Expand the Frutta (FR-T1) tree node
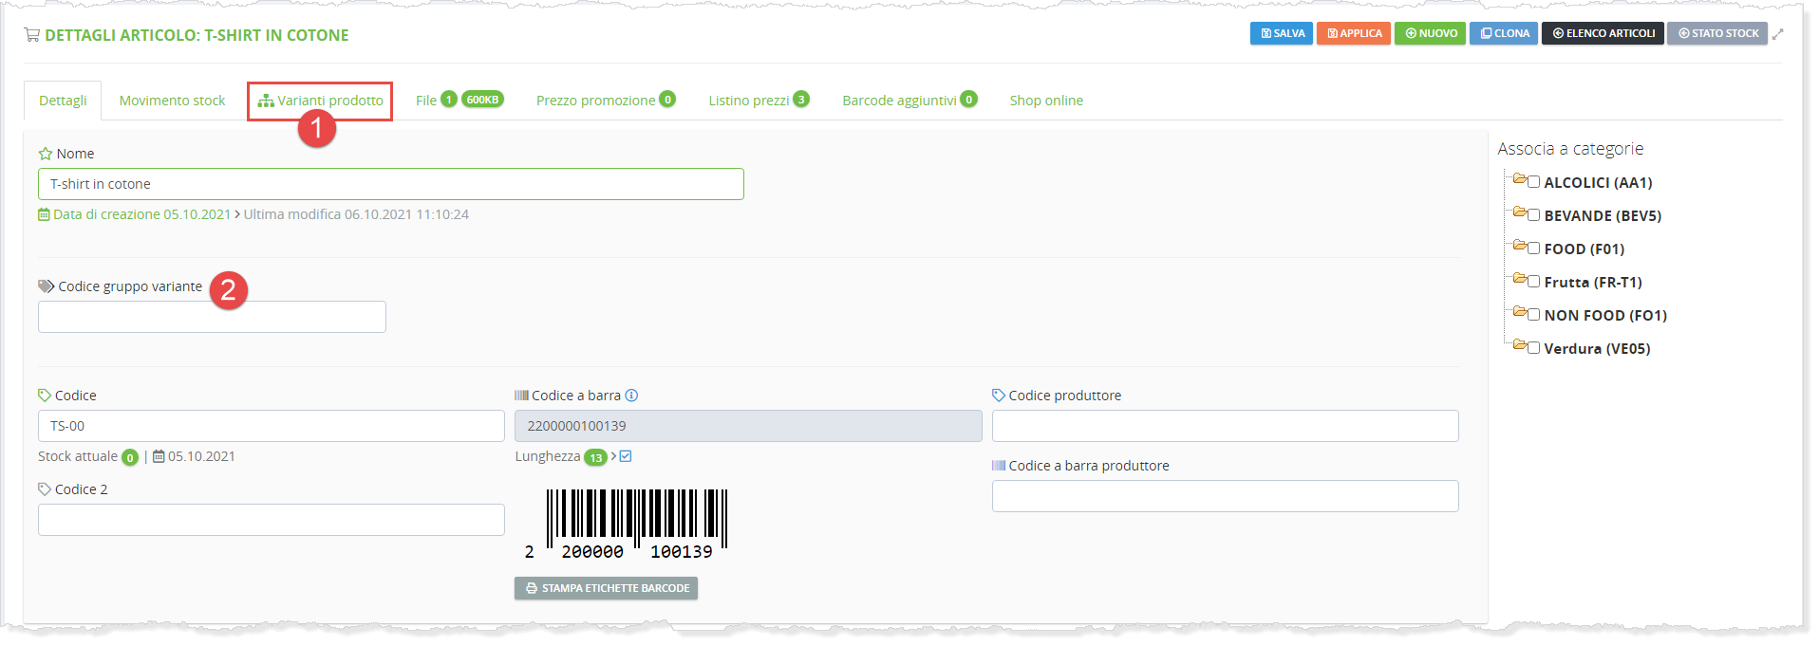 (x=1519, y=280)
